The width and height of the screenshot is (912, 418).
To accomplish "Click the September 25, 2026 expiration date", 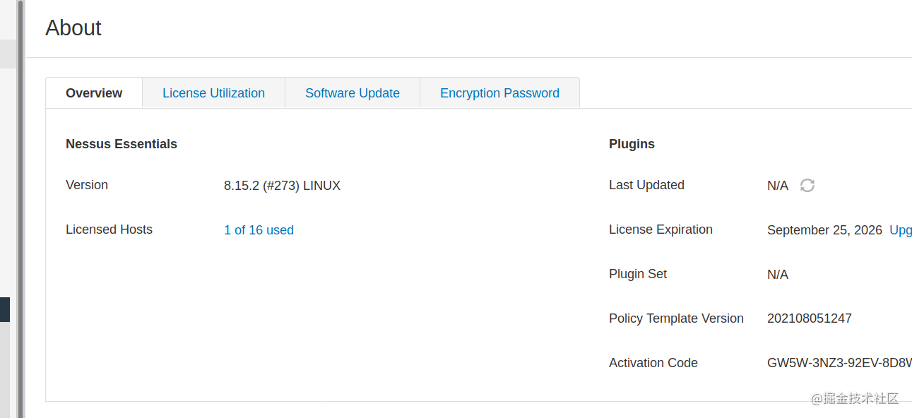I will 824,230.
